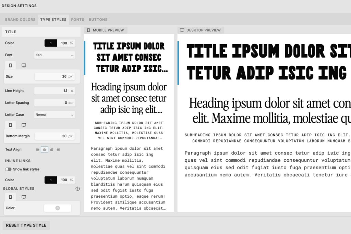
Task: Set text align to center
Action: click(x=45, y=149)
